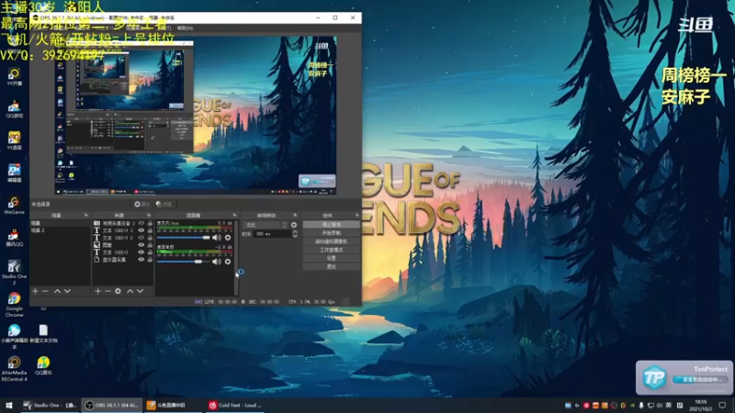Screen dimensions: 735x413
Task: Select scene 场景 2 in scenes list
Action: 61,230
